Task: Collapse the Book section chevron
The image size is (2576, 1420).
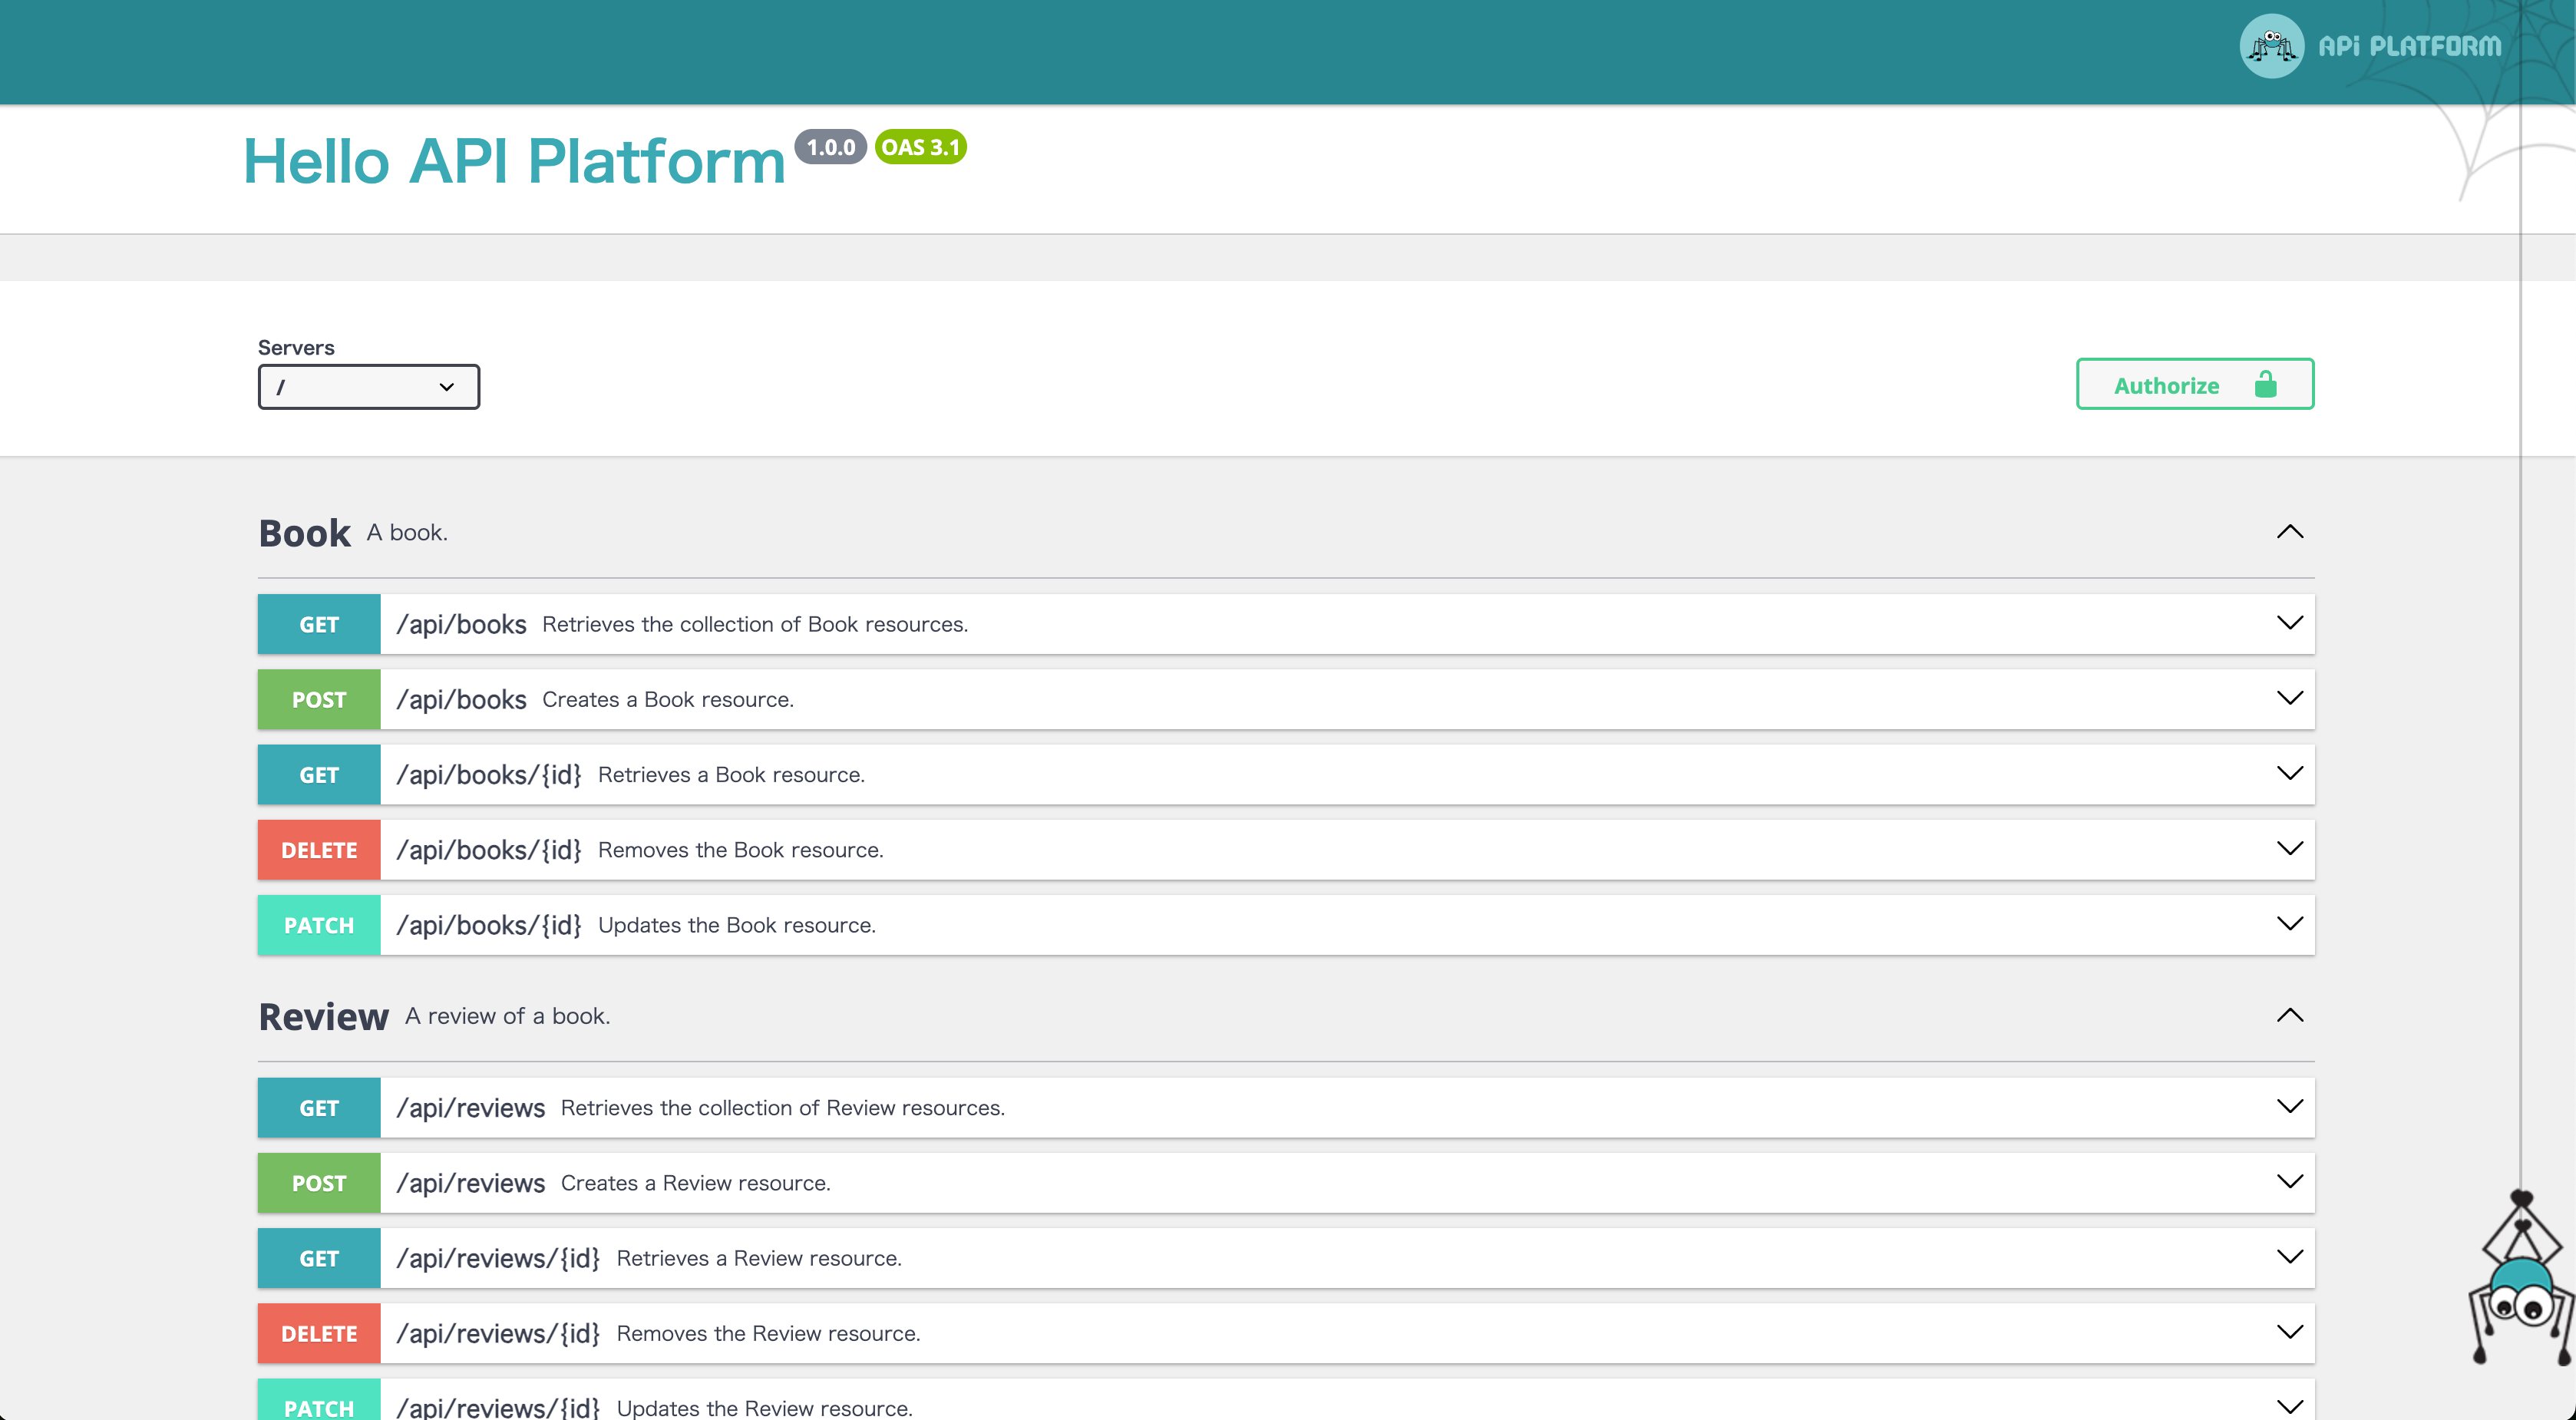Action: tap(2289, 532)
